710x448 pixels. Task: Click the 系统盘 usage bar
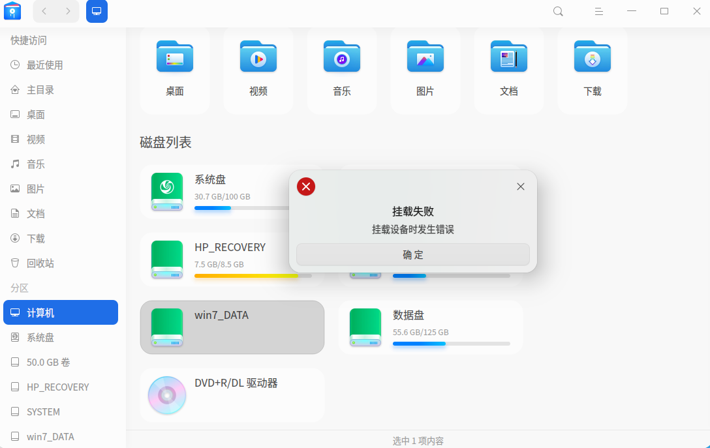click(x=242, y=208)
